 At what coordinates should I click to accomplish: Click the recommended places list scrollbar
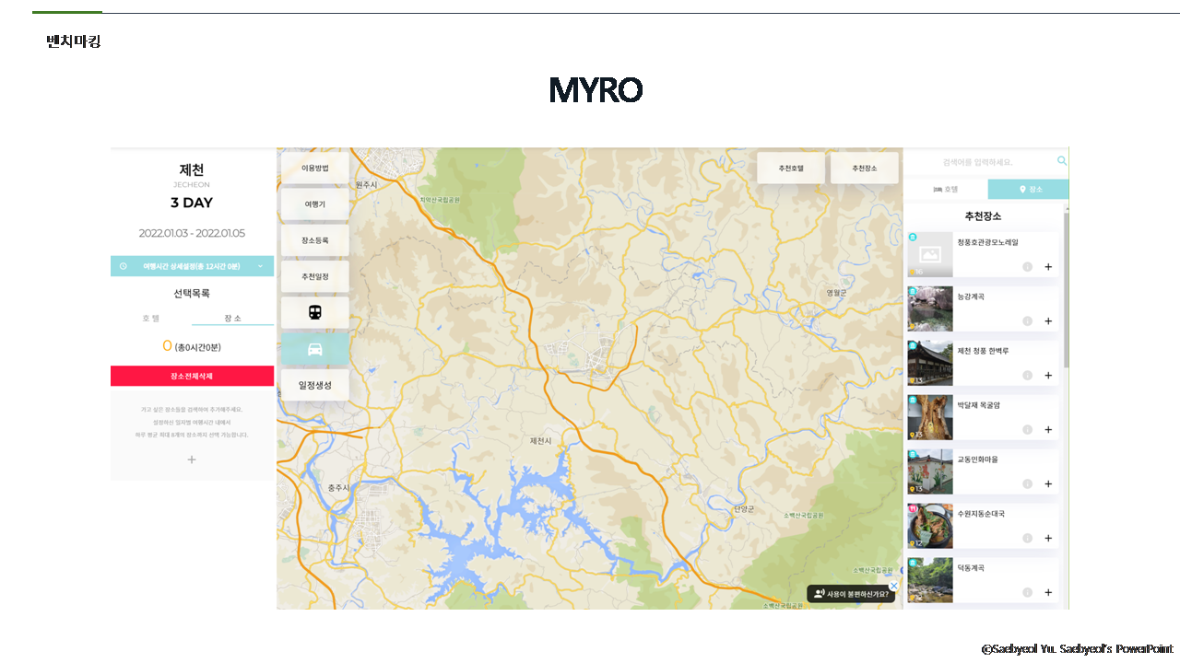1067,290
